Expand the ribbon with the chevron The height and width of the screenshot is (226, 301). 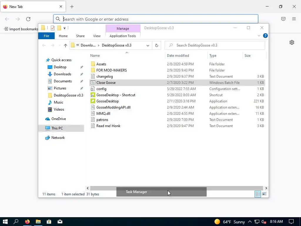[259, 36]
